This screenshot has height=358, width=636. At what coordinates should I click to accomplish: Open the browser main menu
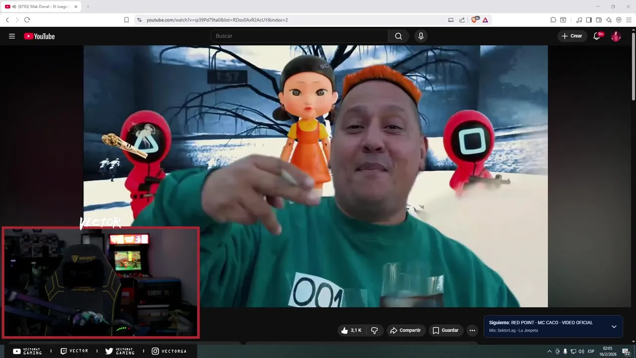(629, 20)
